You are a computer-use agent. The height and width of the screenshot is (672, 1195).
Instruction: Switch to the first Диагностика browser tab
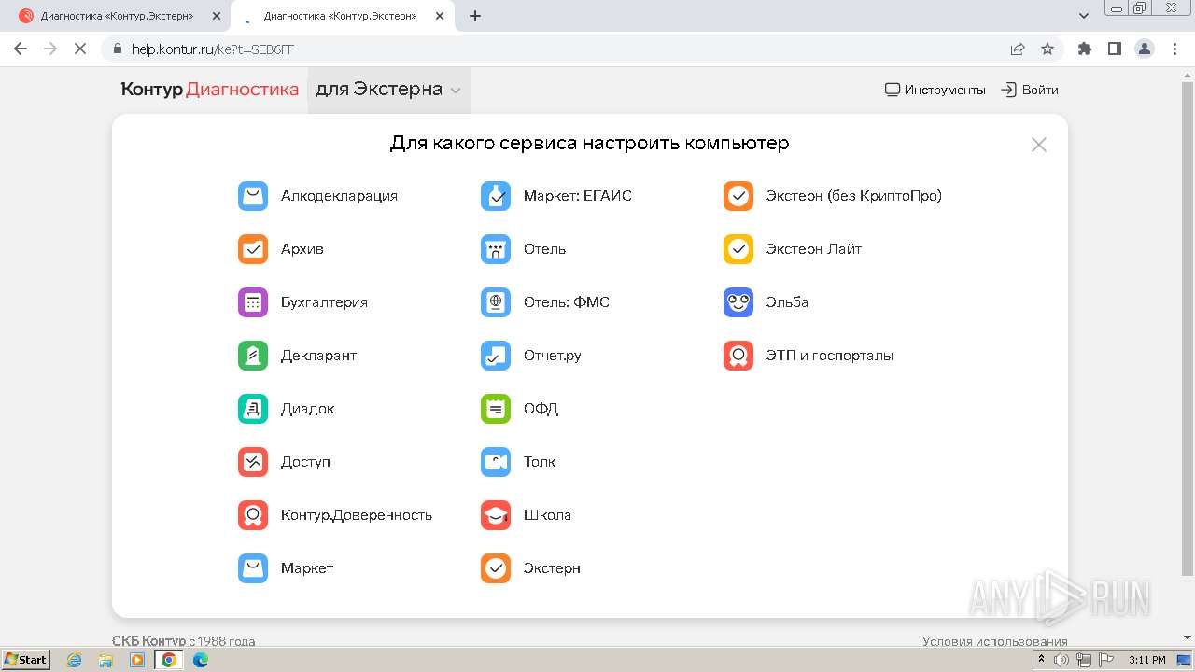pos(117,16)
